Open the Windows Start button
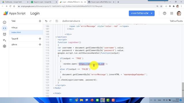This screenshot has height=103, width=184. (71, 100)
